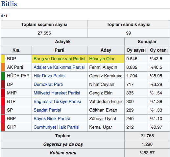The height and width of the screenshot is (157, 170).
Task: Click the 'Katılım oranı' label
Action: tap(63, 153)
